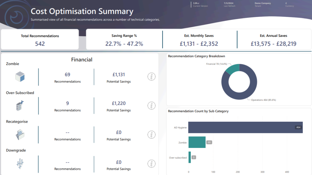
Task: Click Zombie 69 Recommendations count
Action: pos(67,75)
